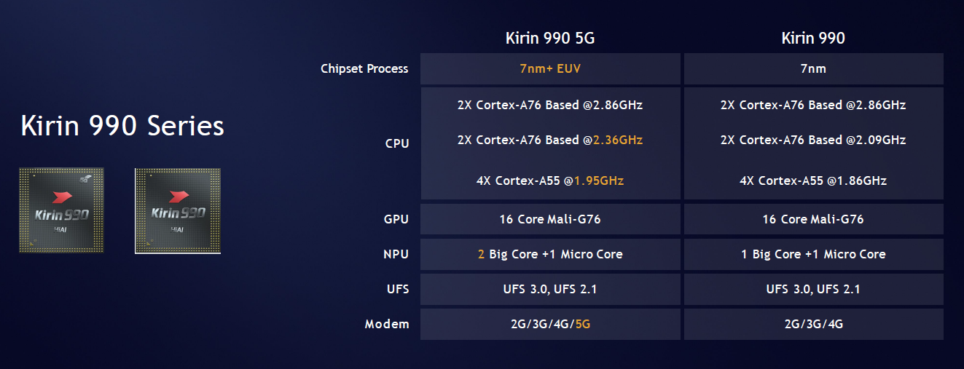
Task: Select the GPU row label
Action: (396, 219)
